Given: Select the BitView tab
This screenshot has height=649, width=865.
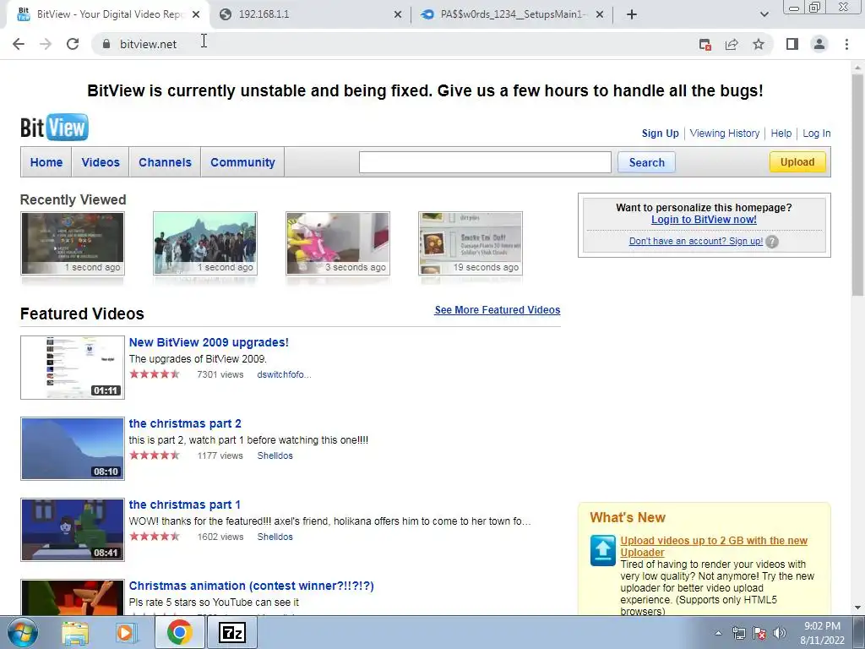Looking at the screenshot, I should click(x=108, y=14).
